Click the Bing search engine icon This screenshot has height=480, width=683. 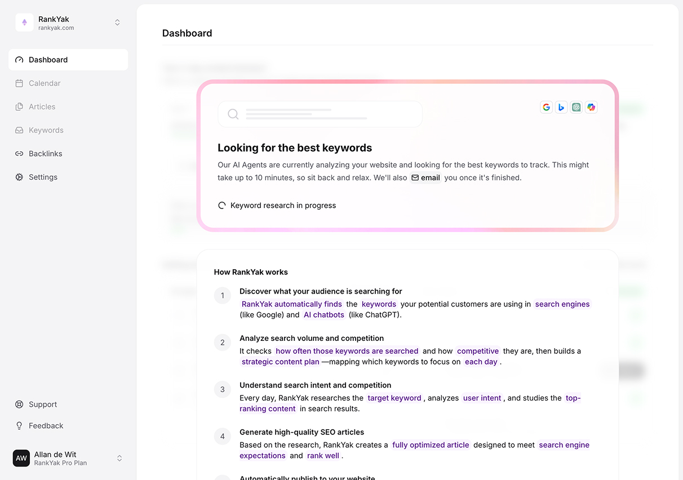pyautogui.click(x=561, y=107)
